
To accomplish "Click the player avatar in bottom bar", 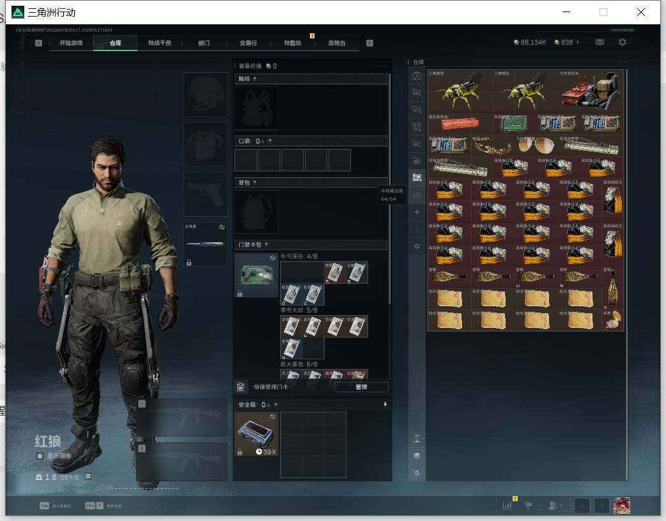I will click(622, 506).
